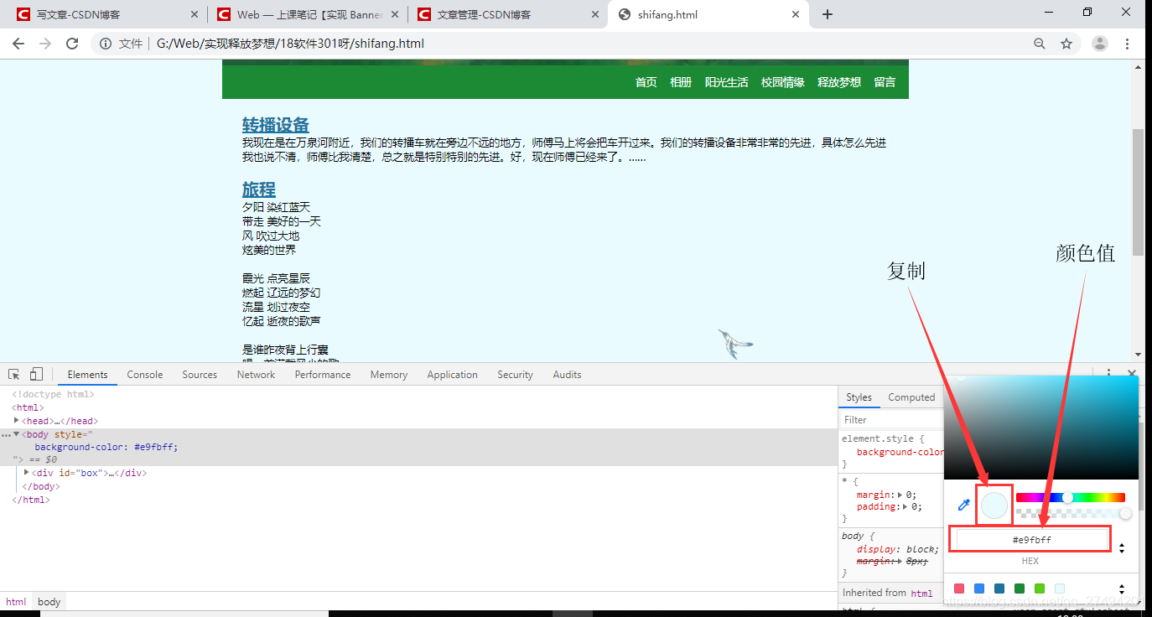Open a new browser tab
Image resolution: width=1152 pixels, height=617 pixels.
click(828, 14)
